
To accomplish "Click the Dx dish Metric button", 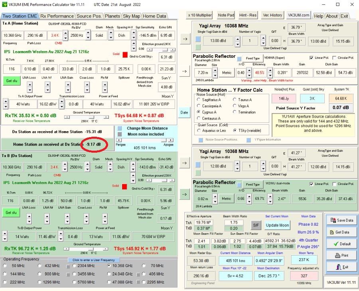I will point(226,199).
